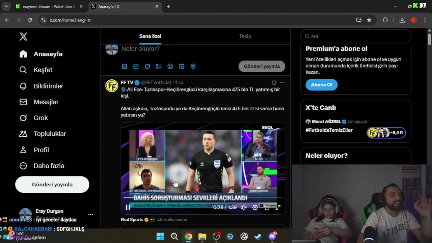This screenshot has height=243, width=432.
Task: Open the emoji picker in composer
Action: pos(170,66)
